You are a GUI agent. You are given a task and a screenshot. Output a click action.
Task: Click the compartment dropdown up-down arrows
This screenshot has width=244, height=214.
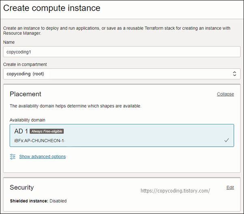(x=234, y=74)
